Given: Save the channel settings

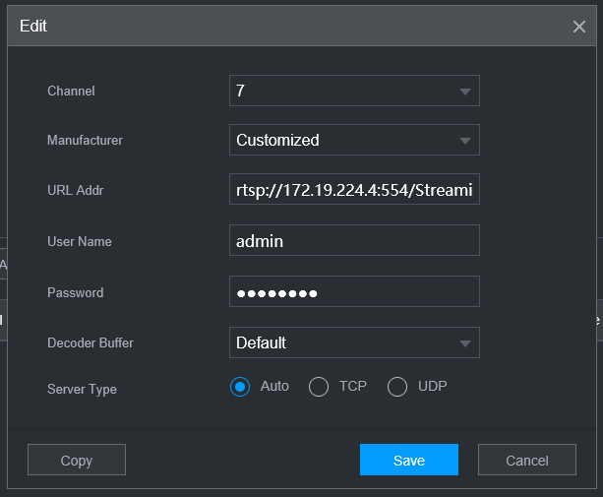Looking at the screenshot, I should pyautogui.click(x=409, y=460).
